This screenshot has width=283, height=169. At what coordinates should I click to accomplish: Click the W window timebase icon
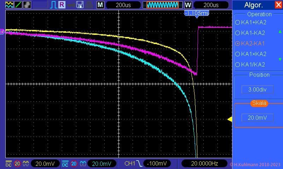[188, 5]
